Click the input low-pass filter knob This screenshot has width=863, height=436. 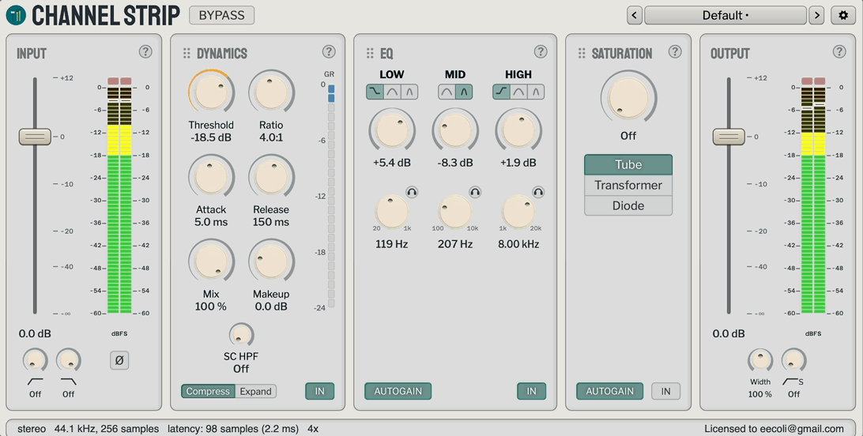click(x=68, y=361)
